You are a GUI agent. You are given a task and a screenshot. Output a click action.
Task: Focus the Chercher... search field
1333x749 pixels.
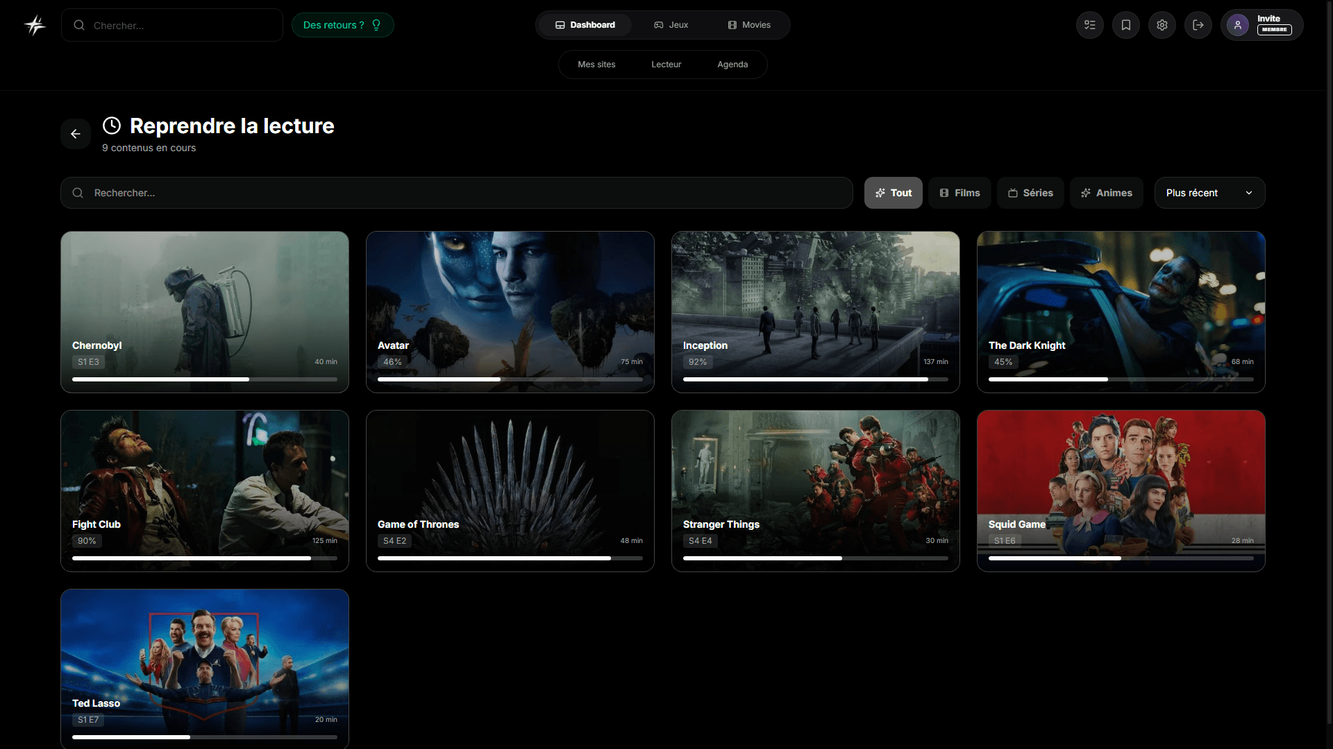click(171, 25)
